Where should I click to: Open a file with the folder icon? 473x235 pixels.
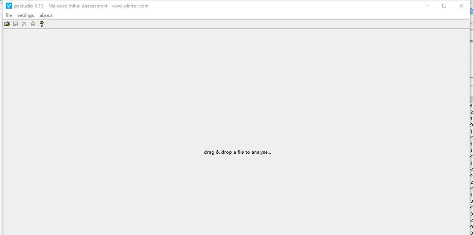click(x=7, y=24)
